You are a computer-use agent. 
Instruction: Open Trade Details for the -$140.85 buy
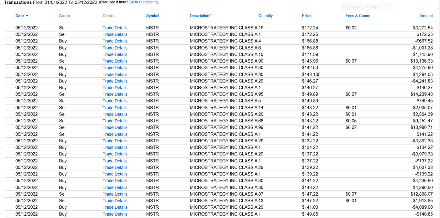[115, 214]
